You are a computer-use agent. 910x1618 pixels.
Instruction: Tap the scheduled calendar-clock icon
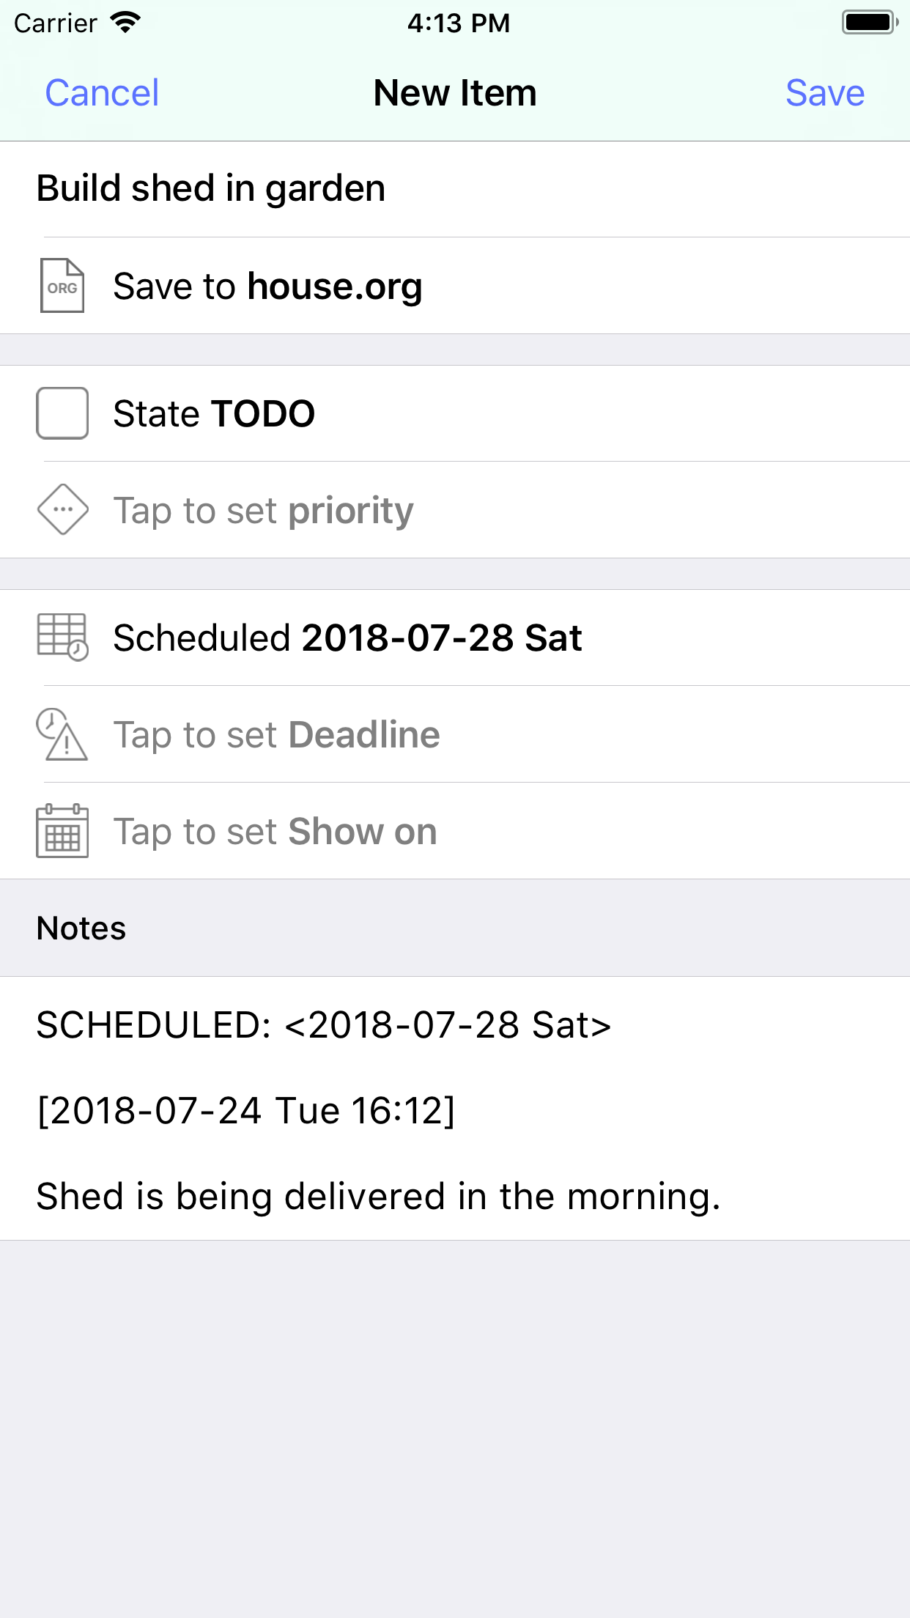tap(62, 637)
